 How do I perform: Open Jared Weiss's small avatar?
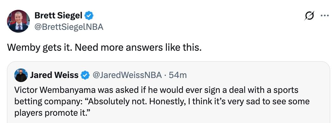(x=21, y=75)
